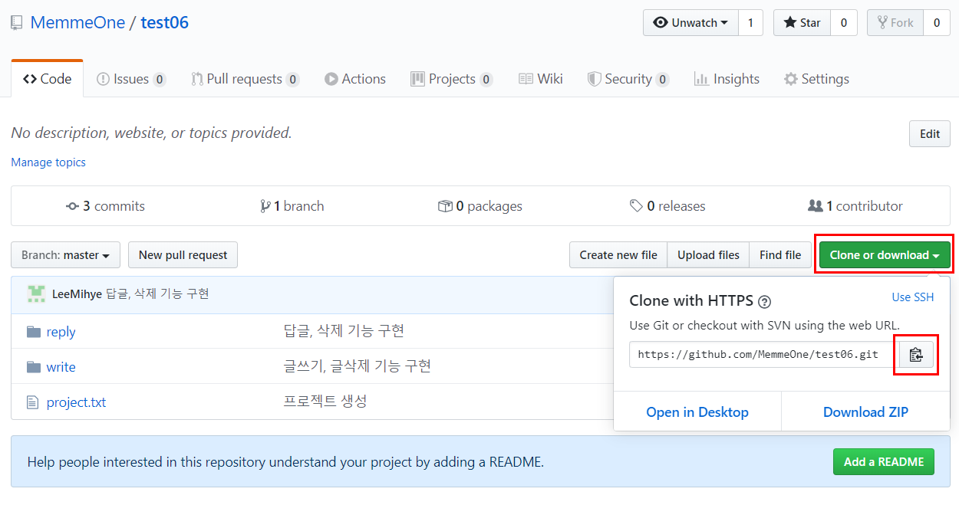Edit the repository description
Screen dimensions: 959x505
(930, 133)
